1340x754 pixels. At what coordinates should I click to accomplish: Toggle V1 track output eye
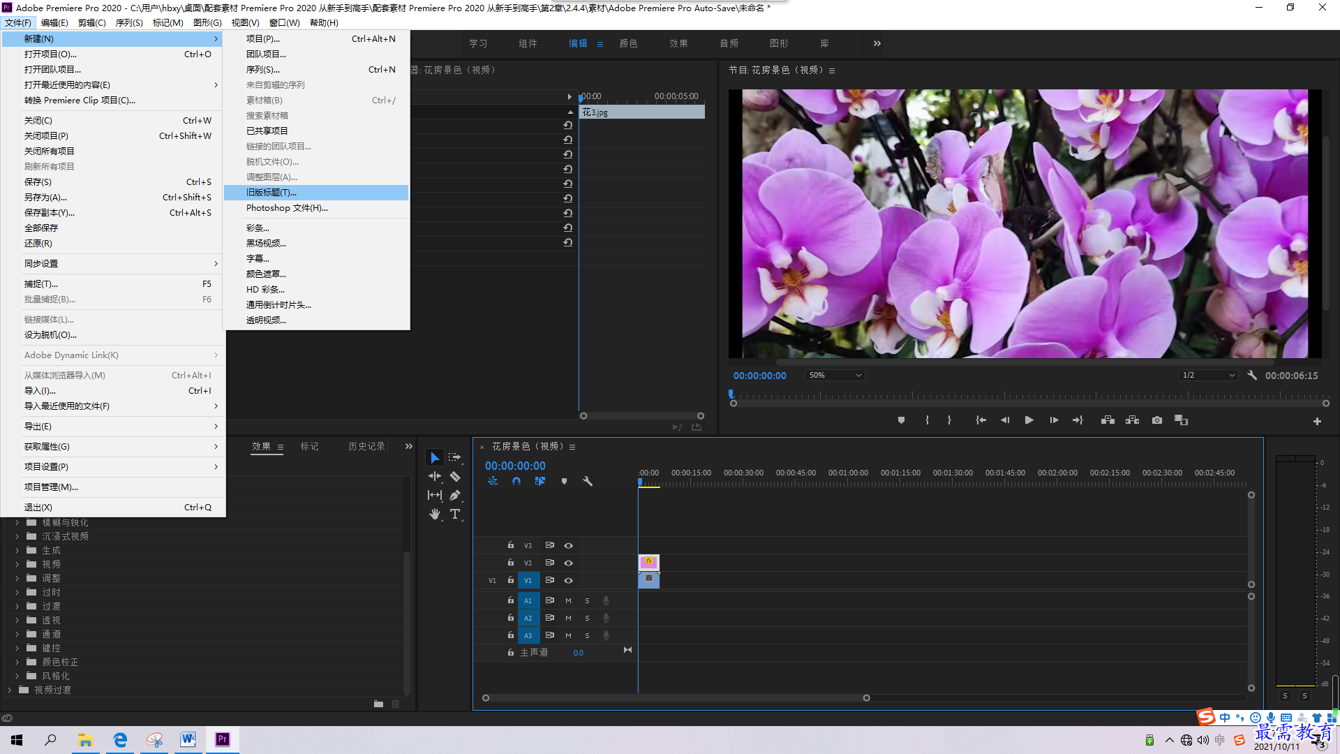point(568,580)
